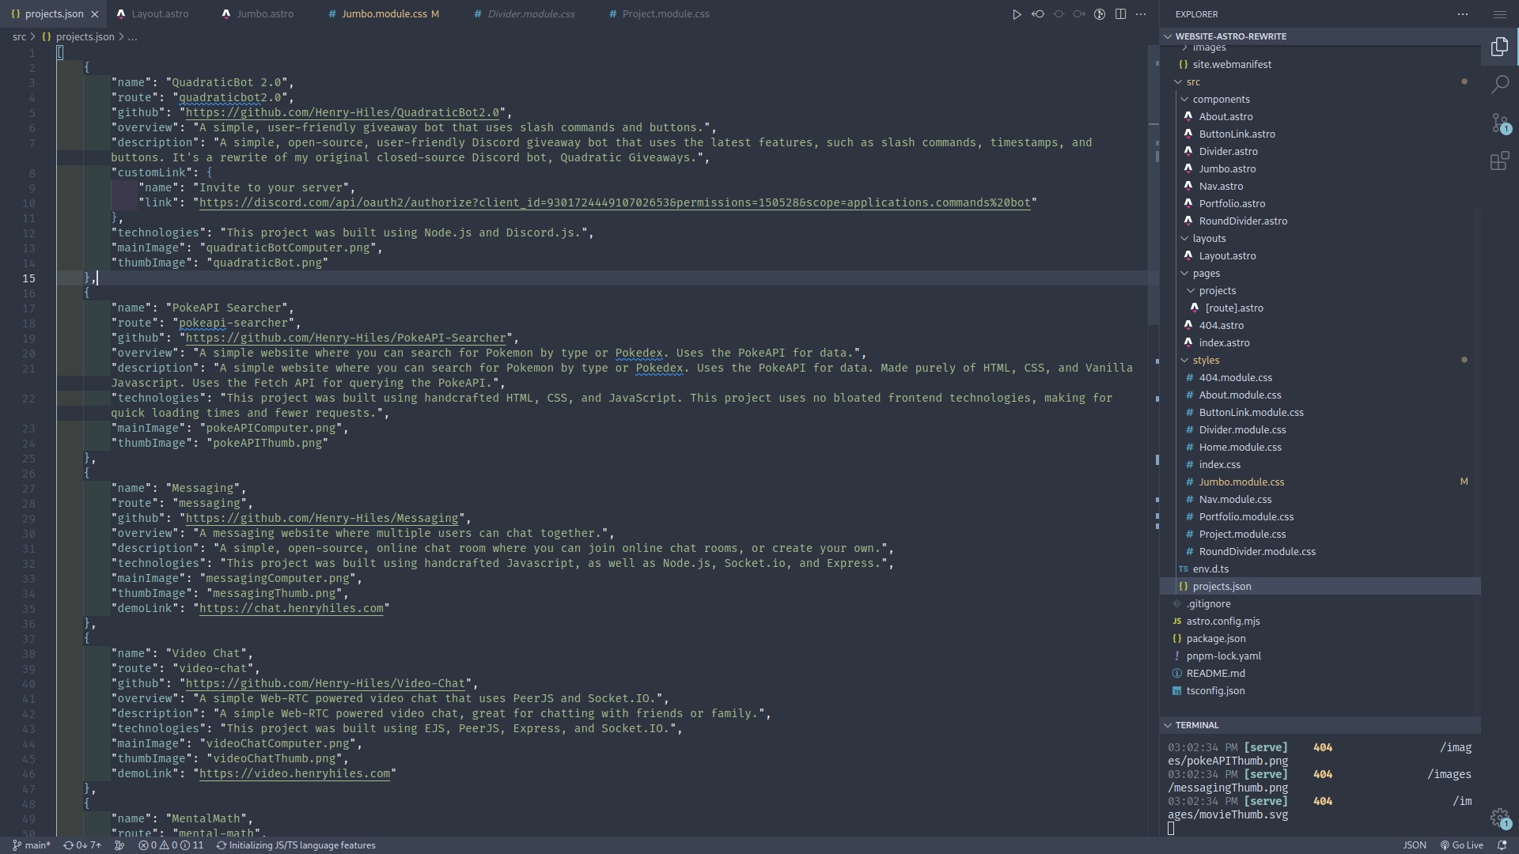Open the Manage gear icon
This screenshot has width=1519, height=854.
[x=1499, y=818]
